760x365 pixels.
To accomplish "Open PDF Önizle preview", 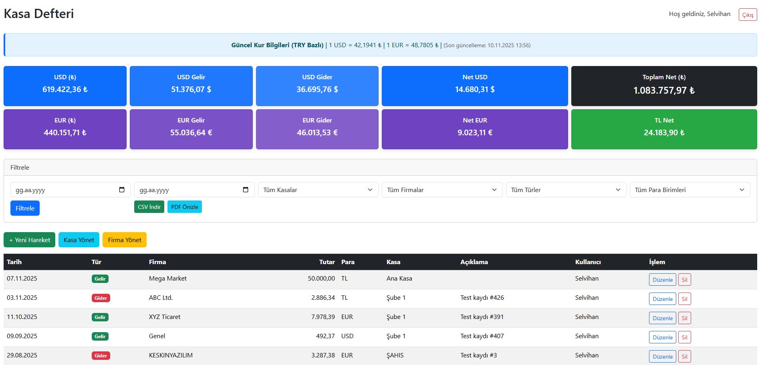I will click(184, 207).
